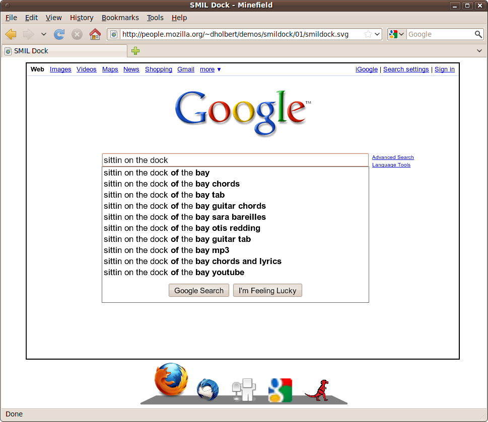The height and width of the screenshot is (422, 488).
Task: Select the suggestion ending with 'bay chords'
Action: [235, 184]
